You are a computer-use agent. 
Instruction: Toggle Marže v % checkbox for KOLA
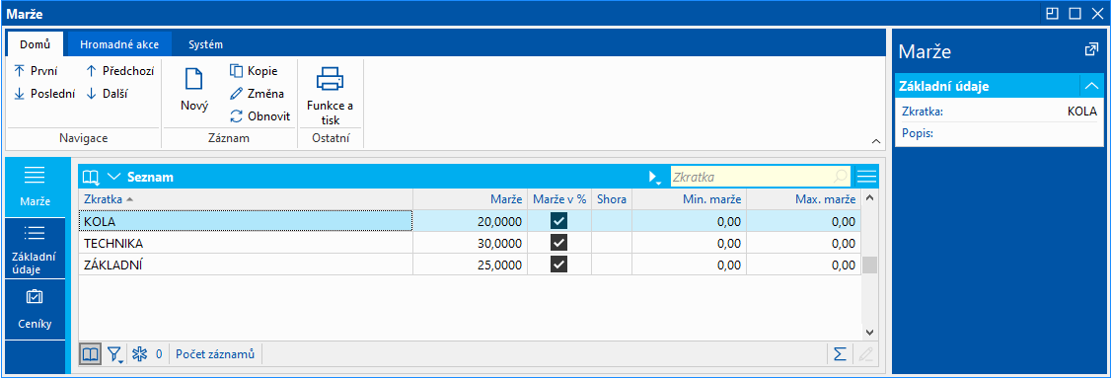[x=559, y=221]
